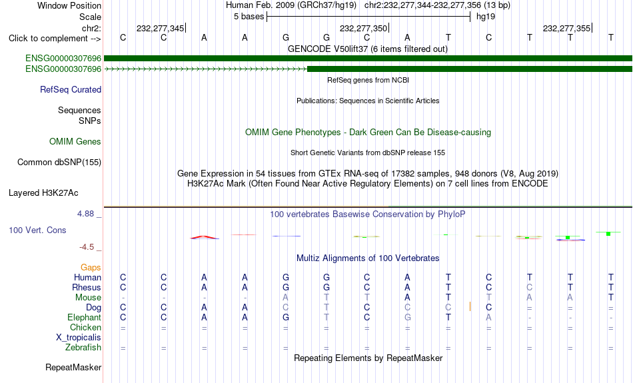
Task: Click the OMIM Genes track label
Action: [75, 142]
